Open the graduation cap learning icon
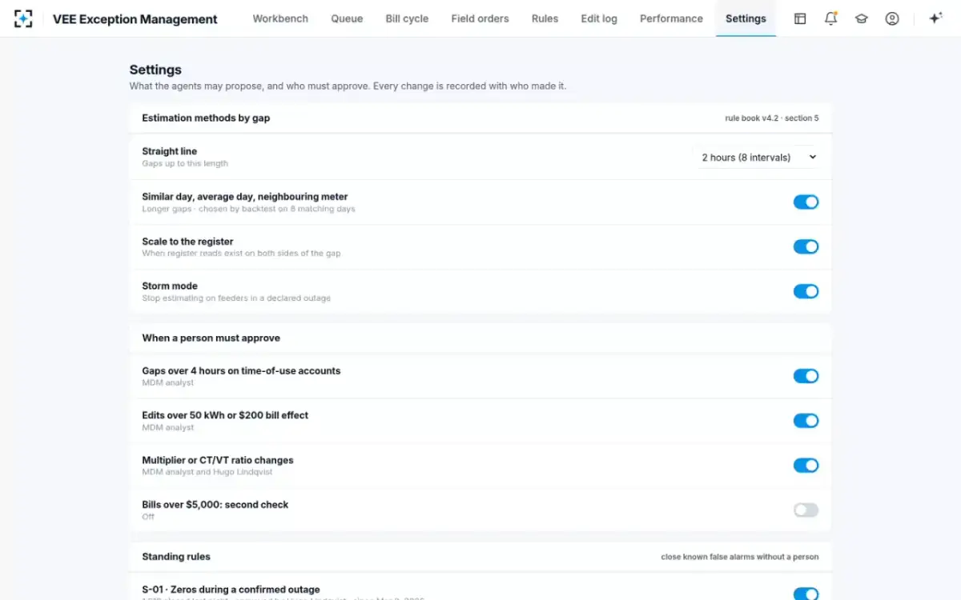The image size is (961, 600). tap(862, 18)
